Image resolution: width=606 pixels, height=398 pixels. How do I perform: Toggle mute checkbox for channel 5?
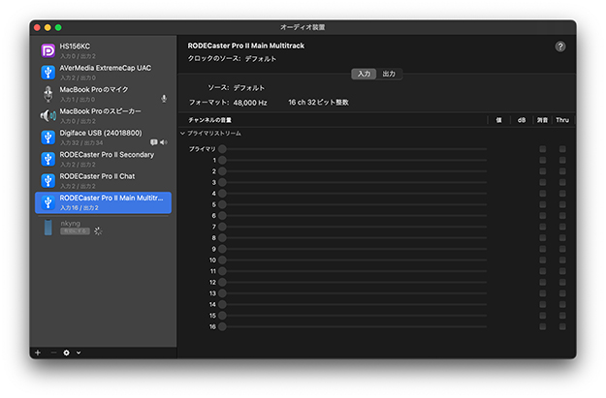coord(543,204)
